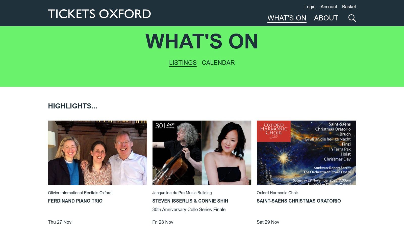Click the 30th Anniversary Cello Series Finale subtitle
Viewport: 404px width, 227px height.
[x=189, y=209]
